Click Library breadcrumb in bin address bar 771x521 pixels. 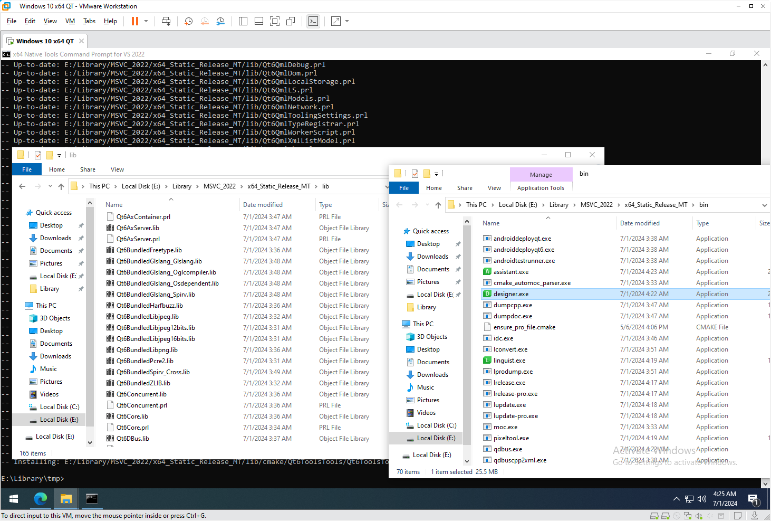click(559, 205)
